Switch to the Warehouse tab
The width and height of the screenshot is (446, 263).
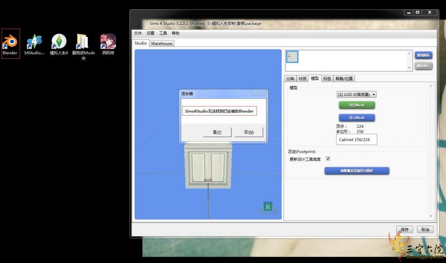(162, 43)
